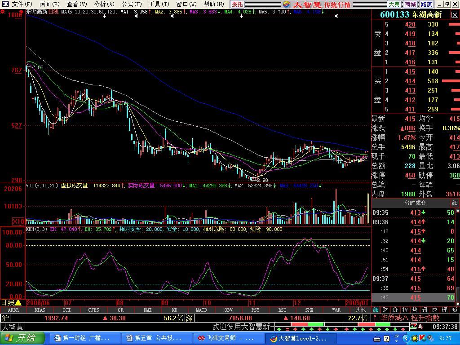Click the 东湖高新 chart title
The image size is (460, 345).
point(37,12)
